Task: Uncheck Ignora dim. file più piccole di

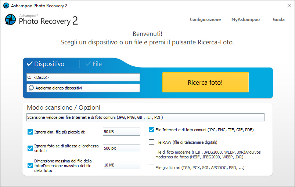Action: [30, 132]
